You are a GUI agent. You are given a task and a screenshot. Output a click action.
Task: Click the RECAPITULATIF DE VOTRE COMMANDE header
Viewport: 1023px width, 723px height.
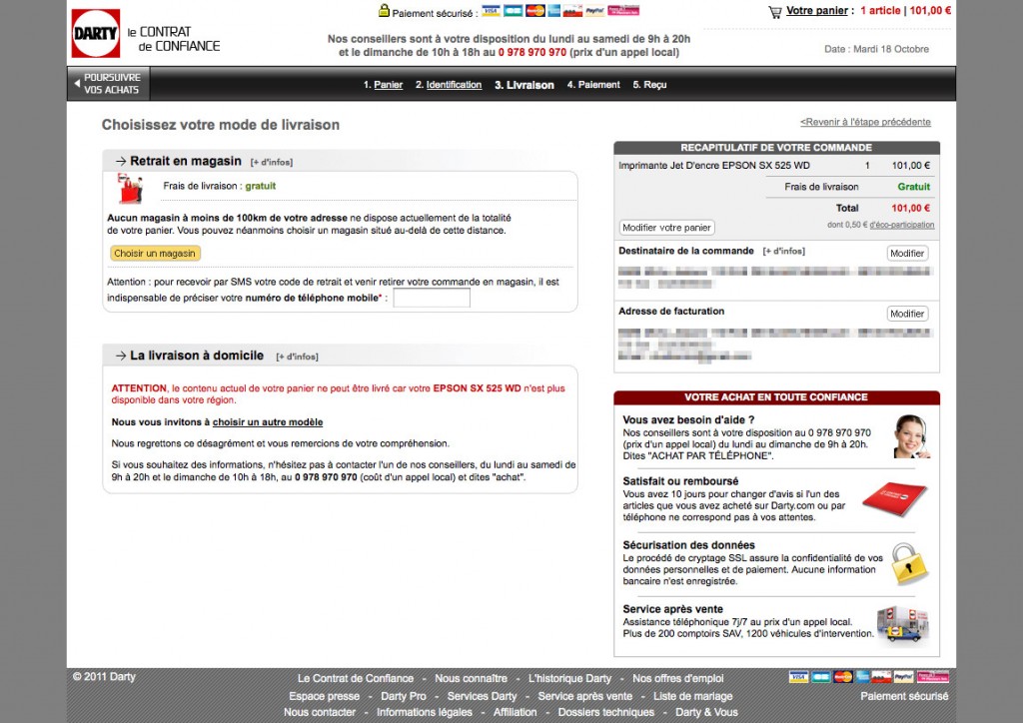tap(776, 148)
